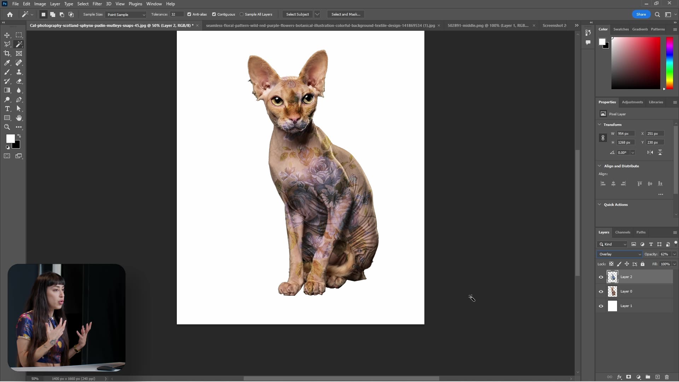The height and width of the screenshot is (382, 679).
Task: Toggle link width and height chain
Action: [x=603, y=138]
